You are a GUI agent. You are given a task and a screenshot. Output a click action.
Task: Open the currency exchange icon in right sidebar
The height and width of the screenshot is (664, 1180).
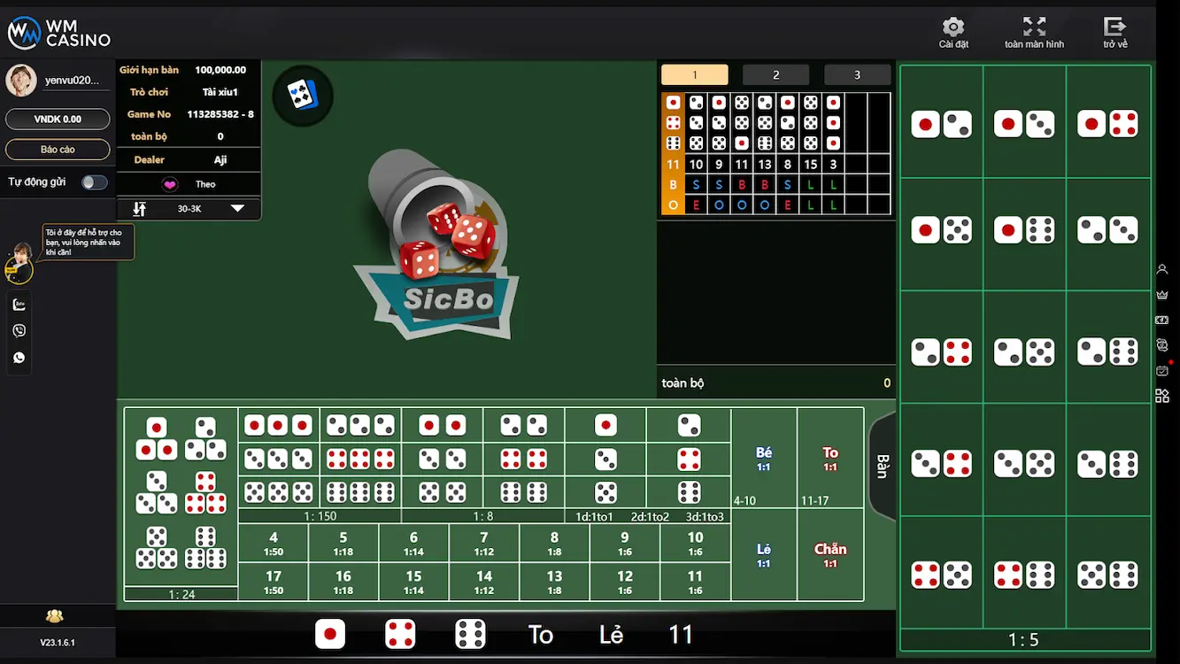point(1163,345)
